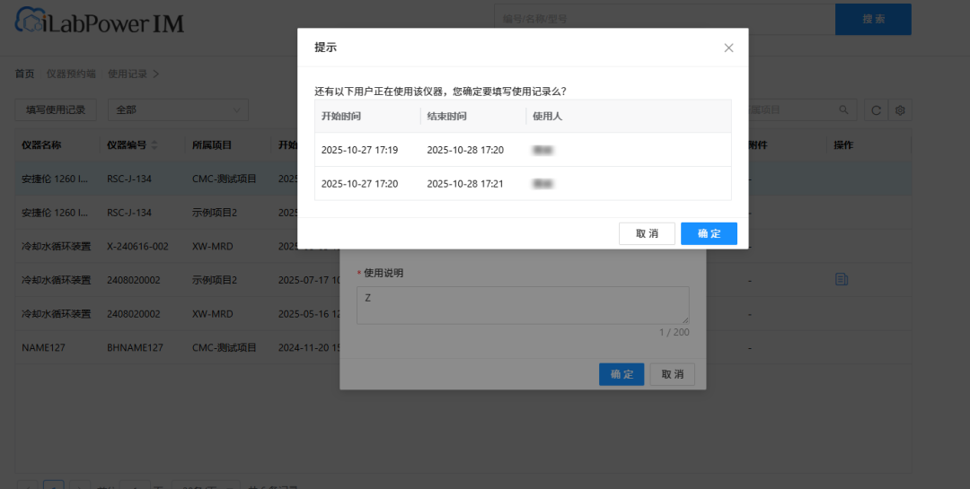Click the top 搜索 button

click(x=873, y=19)
